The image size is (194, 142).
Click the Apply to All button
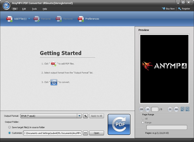[x=96, y=116]
